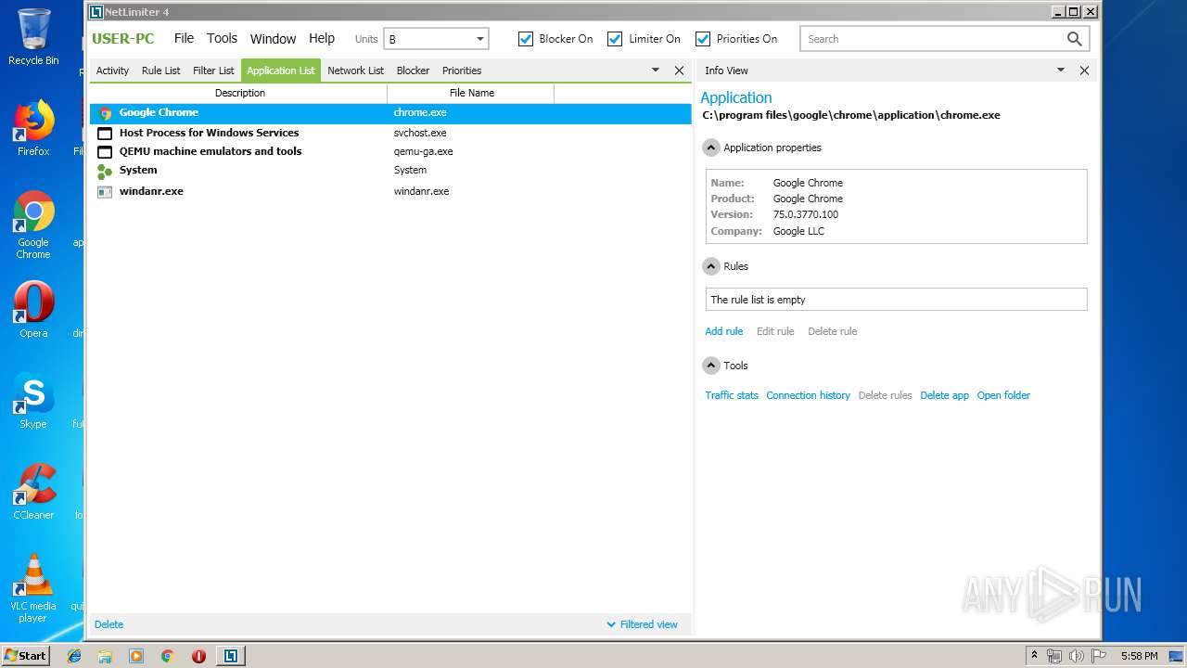Click the Add rule link
Image resolution: width=1187 pixels, height=668 pixels.
click(x=723, y=331)
